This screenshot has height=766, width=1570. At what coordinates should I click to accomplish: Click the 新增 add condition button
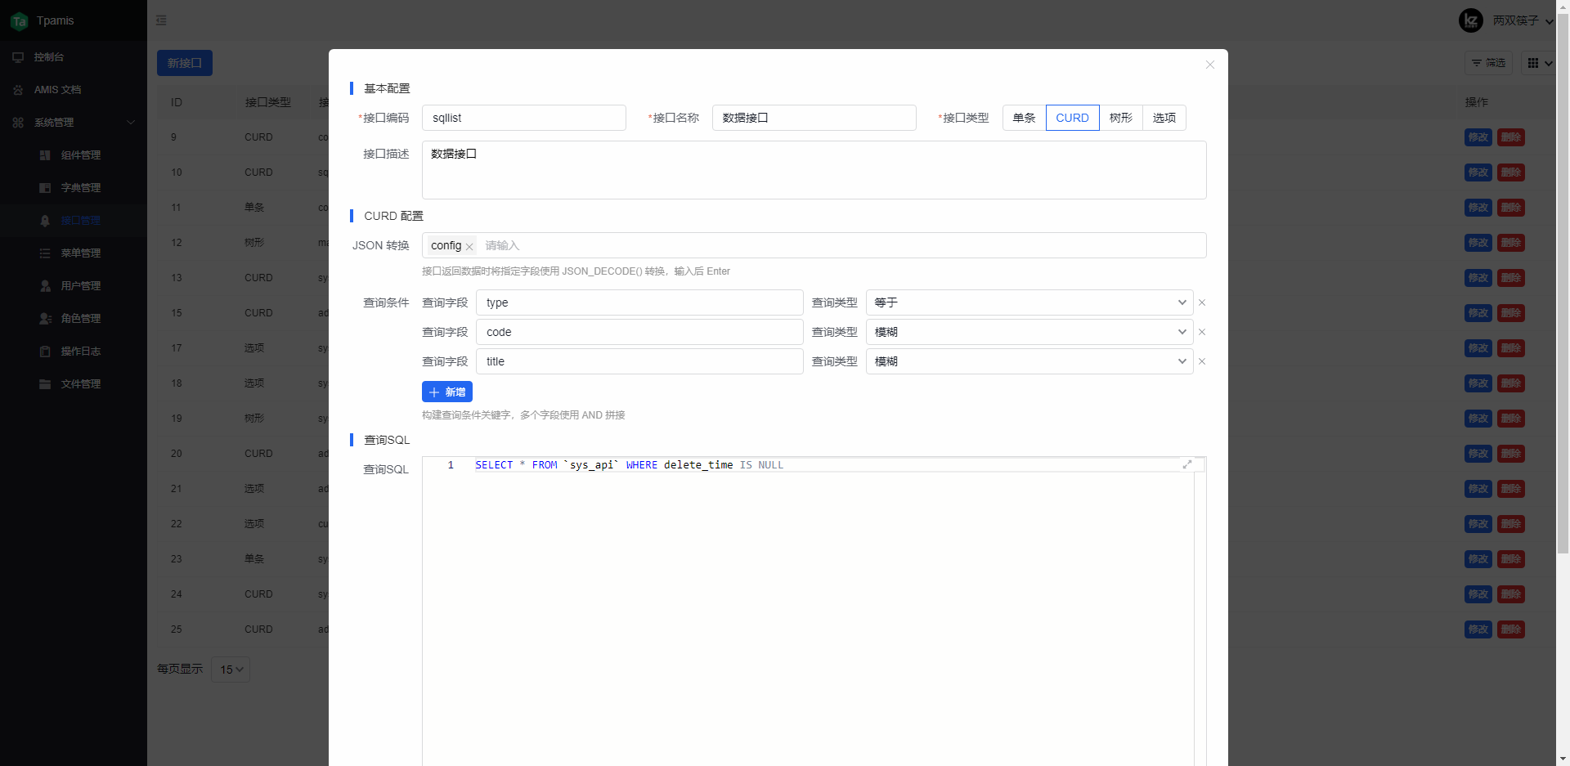click(447, 392)
